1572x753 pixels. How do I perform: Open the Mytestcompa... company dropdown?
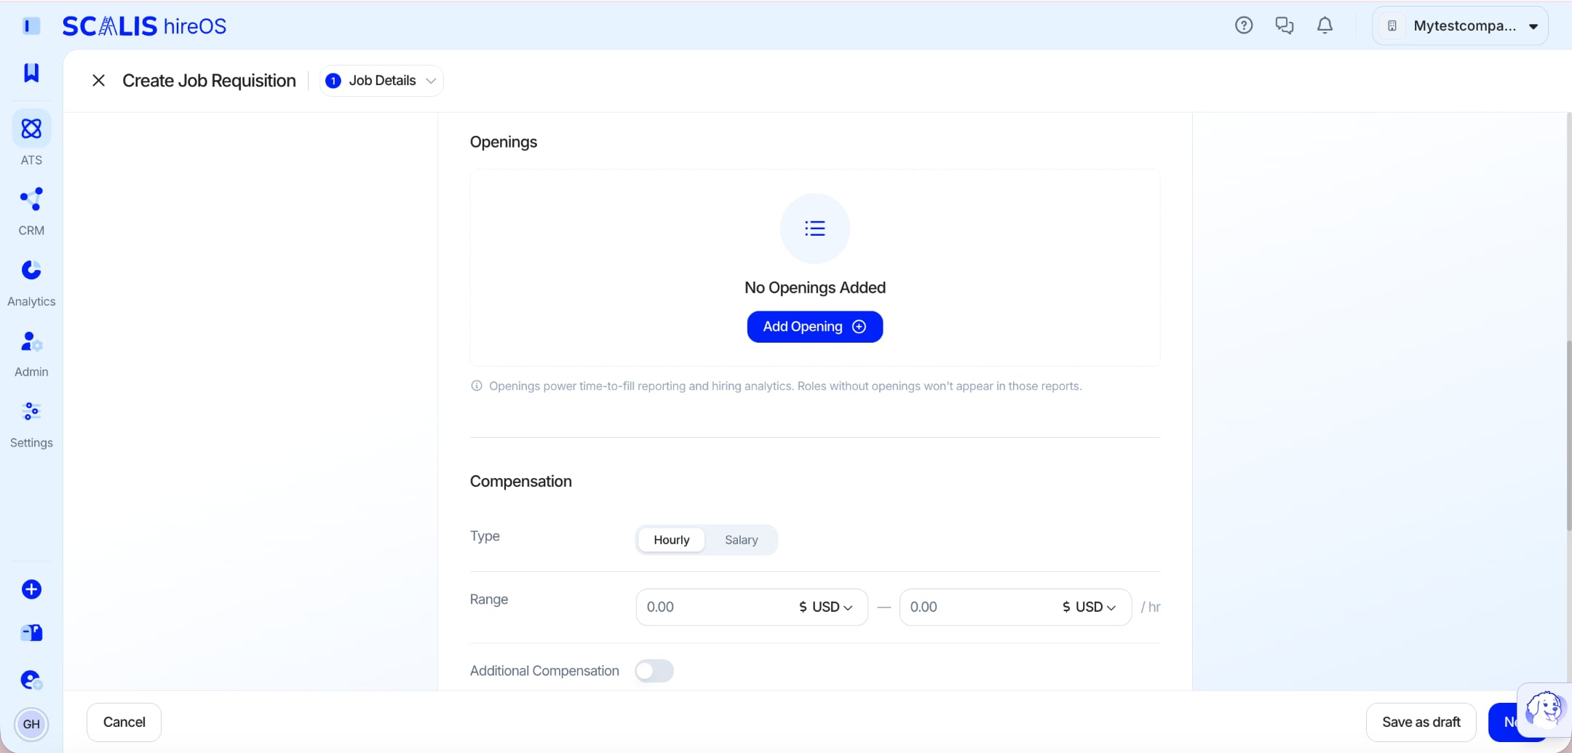[1460, 26]
